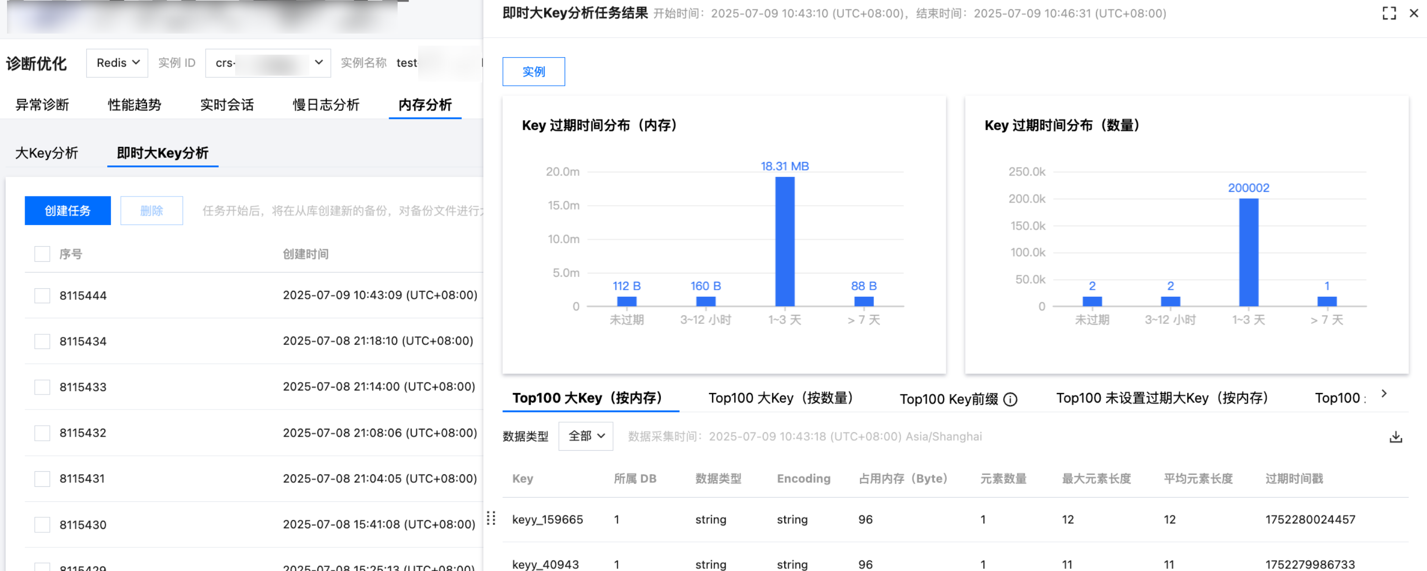Check the box for task 8115434
The width and height of the screenshot is (1427, 571).
click(x=42, y=341)
